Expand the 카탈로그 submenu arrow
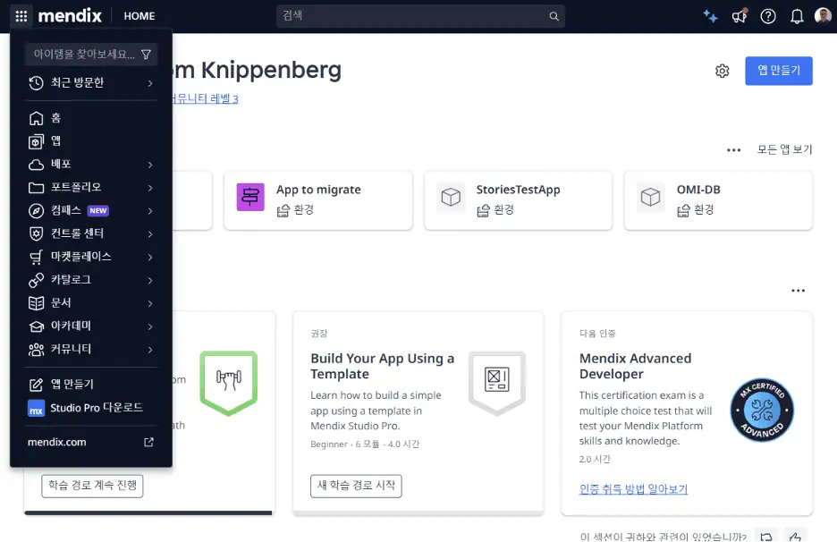837x542 pixels. pos(150,280)
